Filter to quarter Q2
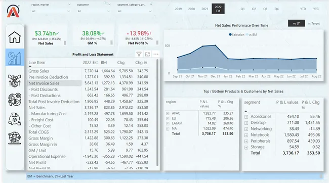This screenshot has width=329, height=183. pos(254,9)
